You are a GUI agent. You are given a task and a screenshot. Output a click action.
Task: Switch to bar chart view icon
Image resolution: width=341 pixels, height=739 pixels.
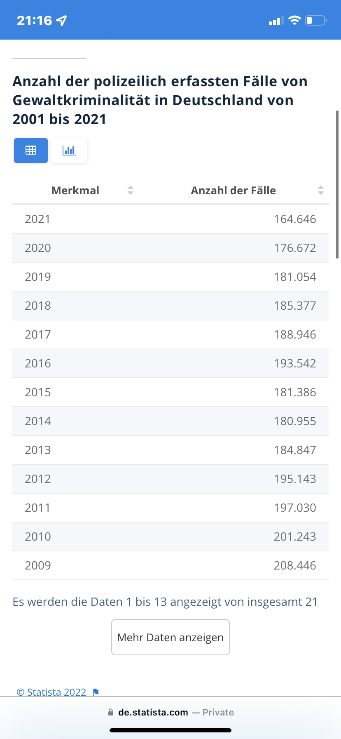(69, 151)
